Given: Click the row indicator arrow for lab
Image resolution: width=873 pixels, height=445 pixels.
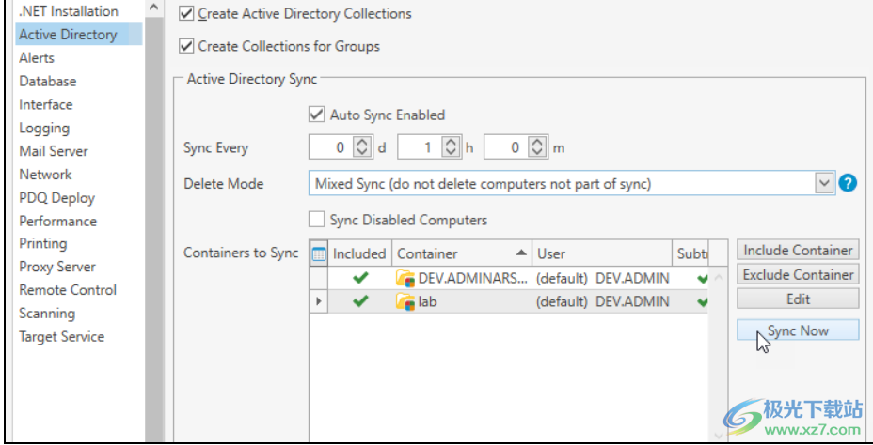Looking at the screenshot, I should (x=319, y=301).
